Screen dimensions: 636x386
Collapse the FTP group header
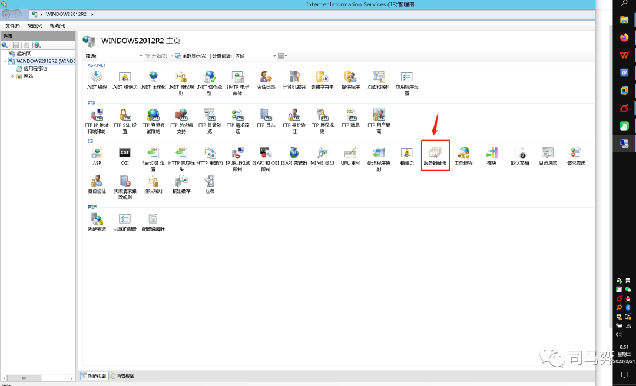click(91, 103)
